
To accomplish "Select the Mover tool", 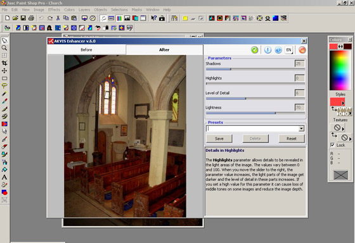I will tap(4, 71).
